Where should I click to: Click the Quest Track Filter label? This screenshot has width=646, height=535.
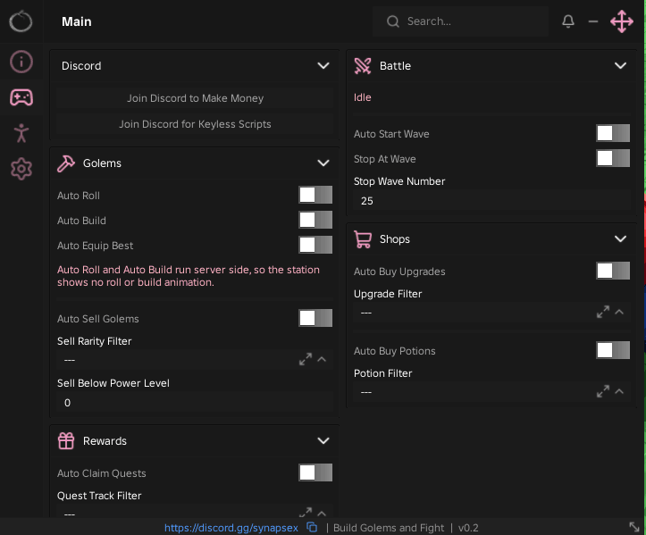click(x=99, y=496)
